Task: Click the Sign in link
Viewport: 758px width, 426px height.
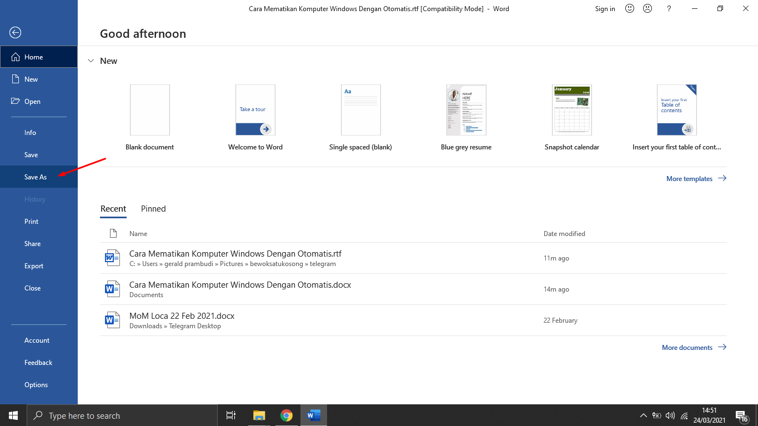Action: pyautogui.click(x=605, y=8)
